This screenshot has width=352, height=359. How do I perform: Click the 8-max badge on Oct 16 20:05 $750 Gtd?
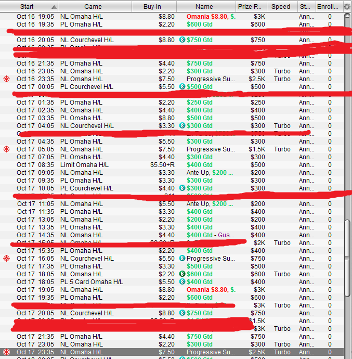tap(182, 40)
